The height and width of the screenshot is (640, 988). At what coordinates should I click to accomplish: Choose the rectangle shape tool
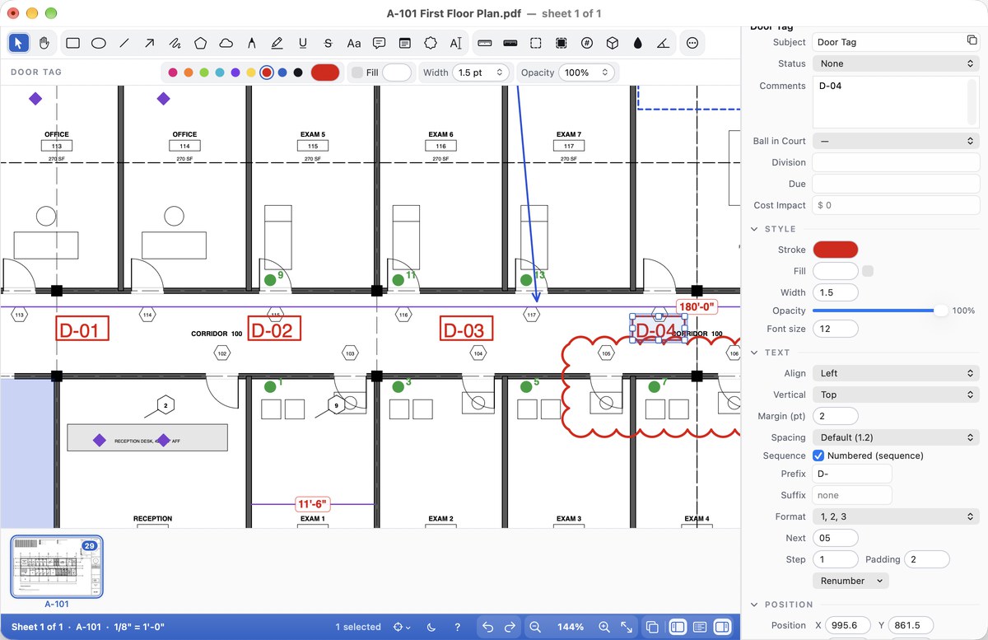[72, 43]
